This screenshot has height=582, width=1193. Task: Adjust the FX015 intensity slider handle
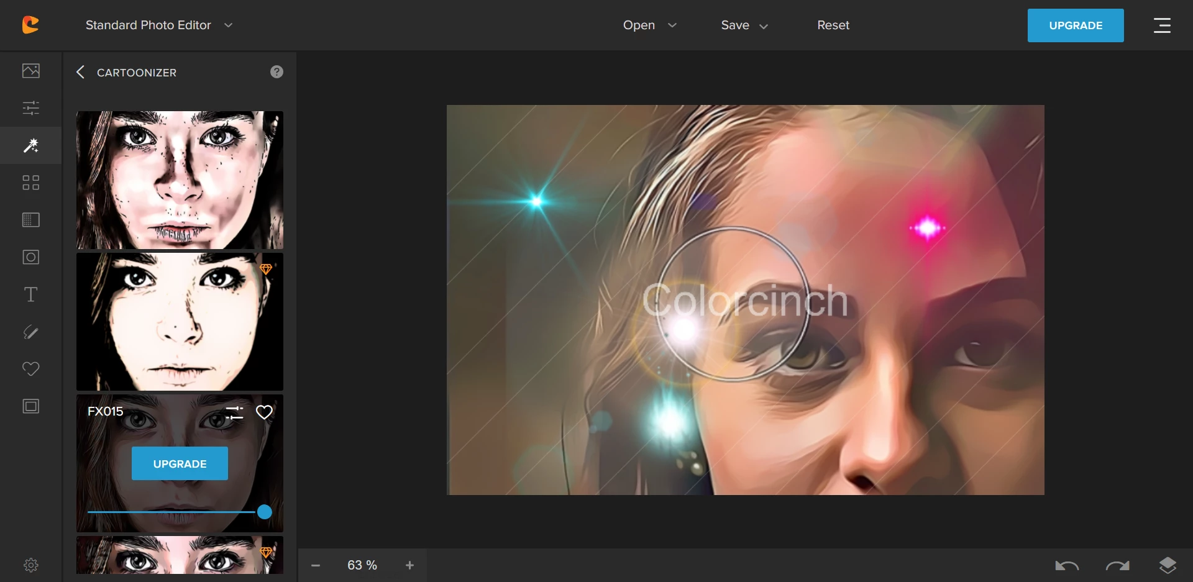tap(265, 512)
